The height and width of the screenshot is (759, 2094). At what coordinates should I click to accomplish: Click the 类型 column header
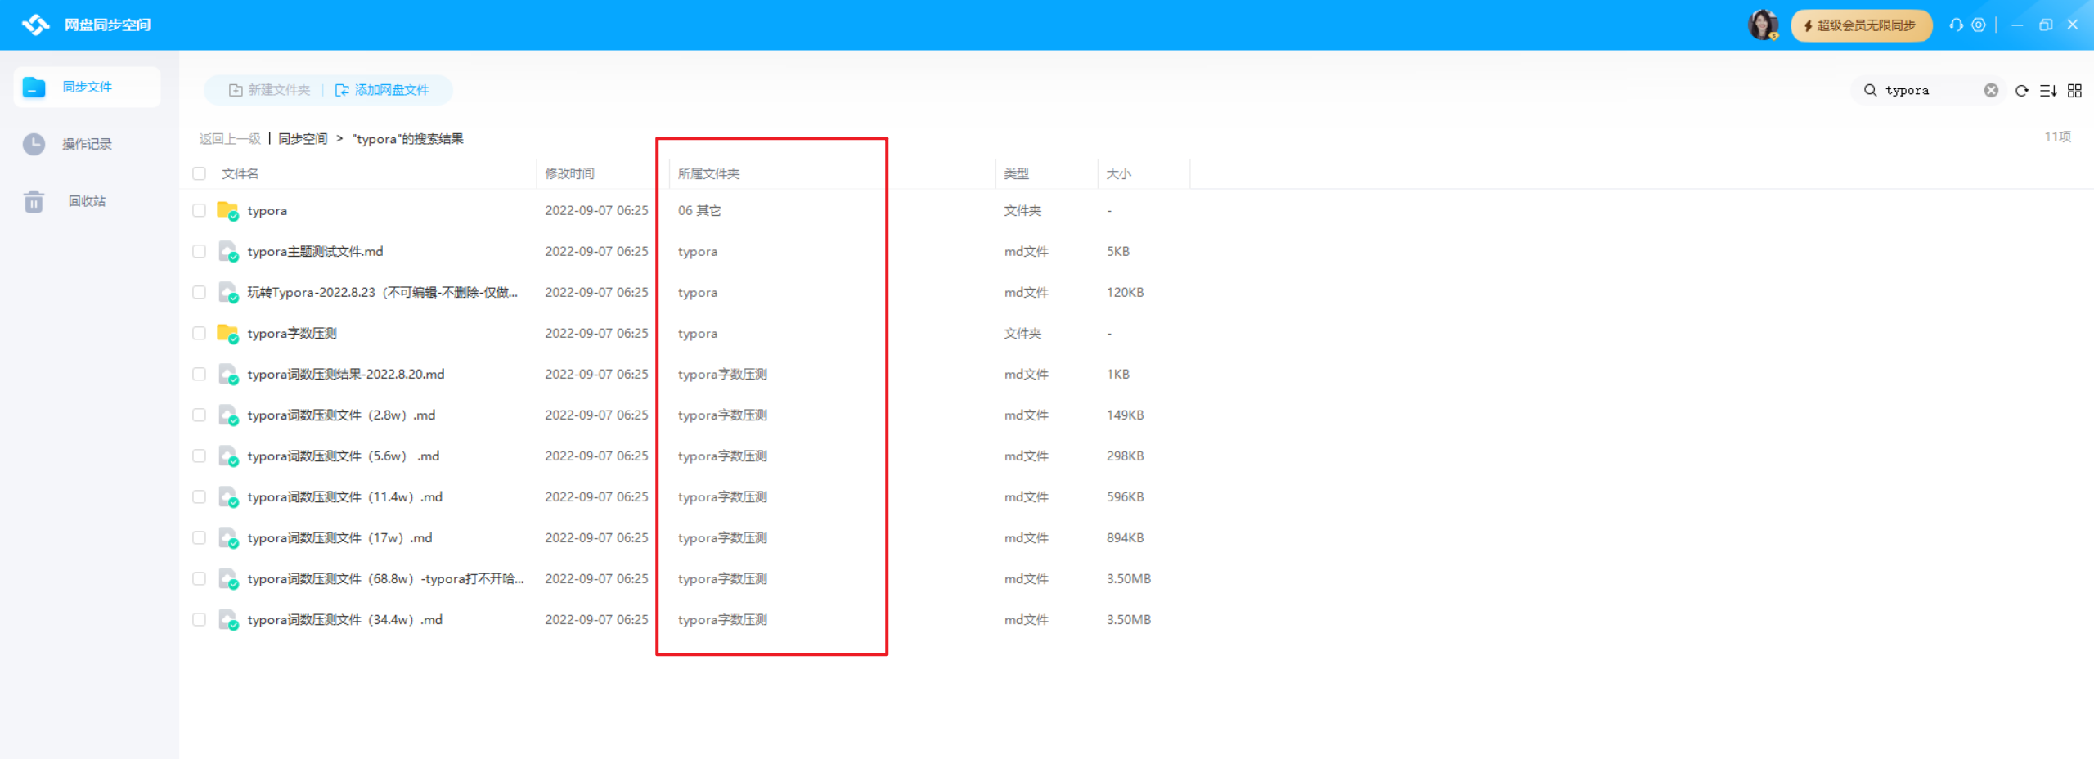[x=1016, y=173]
